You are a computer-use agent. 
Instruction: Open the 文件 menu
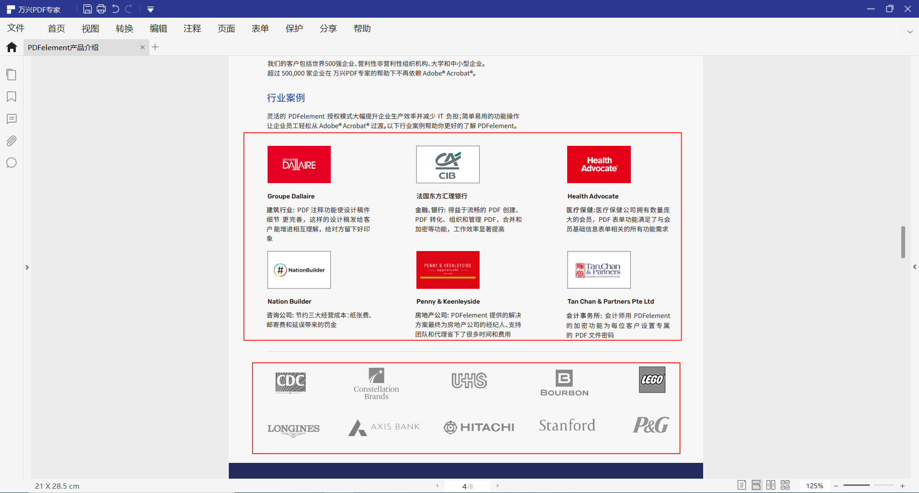point(16,28)
